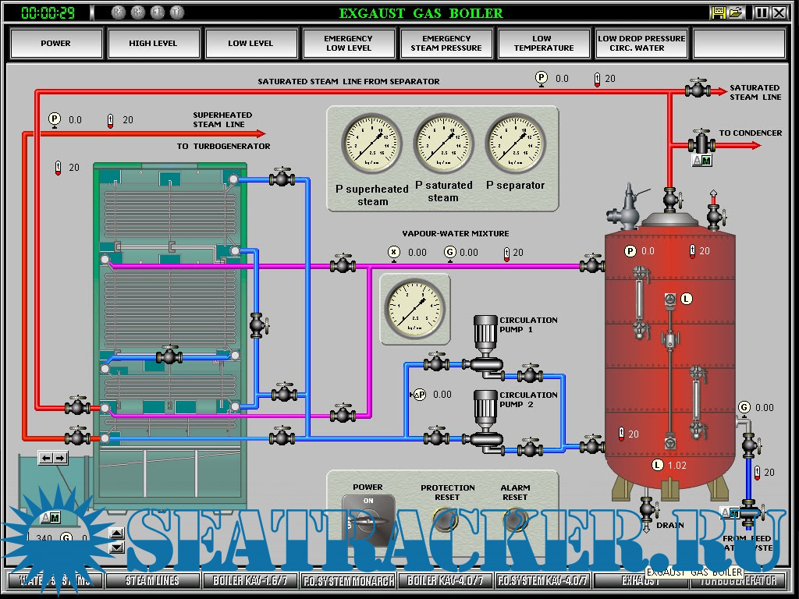
Task: Click the open folder icon in title bar
Action: coord(735,12)
